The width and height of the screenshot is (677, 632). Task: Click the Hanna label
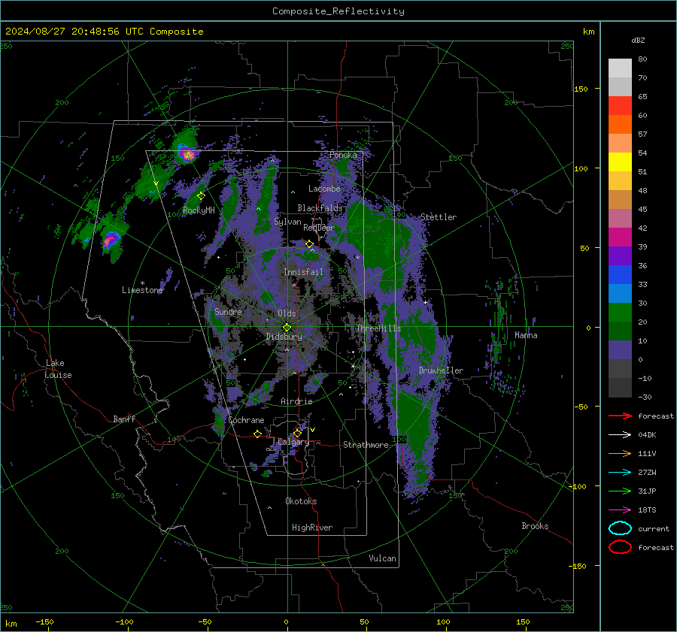tap(526, 335)
